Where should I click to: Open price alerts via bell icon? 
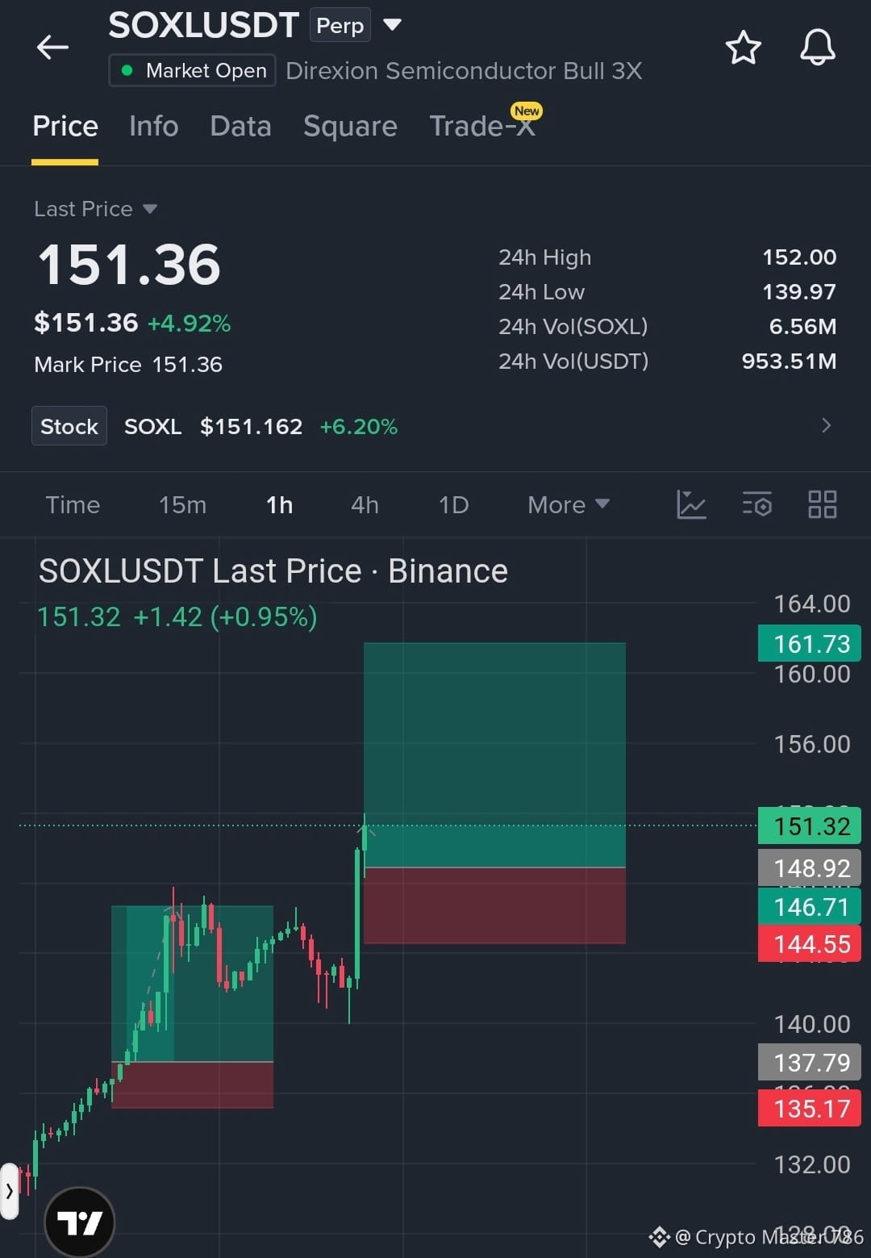(817, 48)
